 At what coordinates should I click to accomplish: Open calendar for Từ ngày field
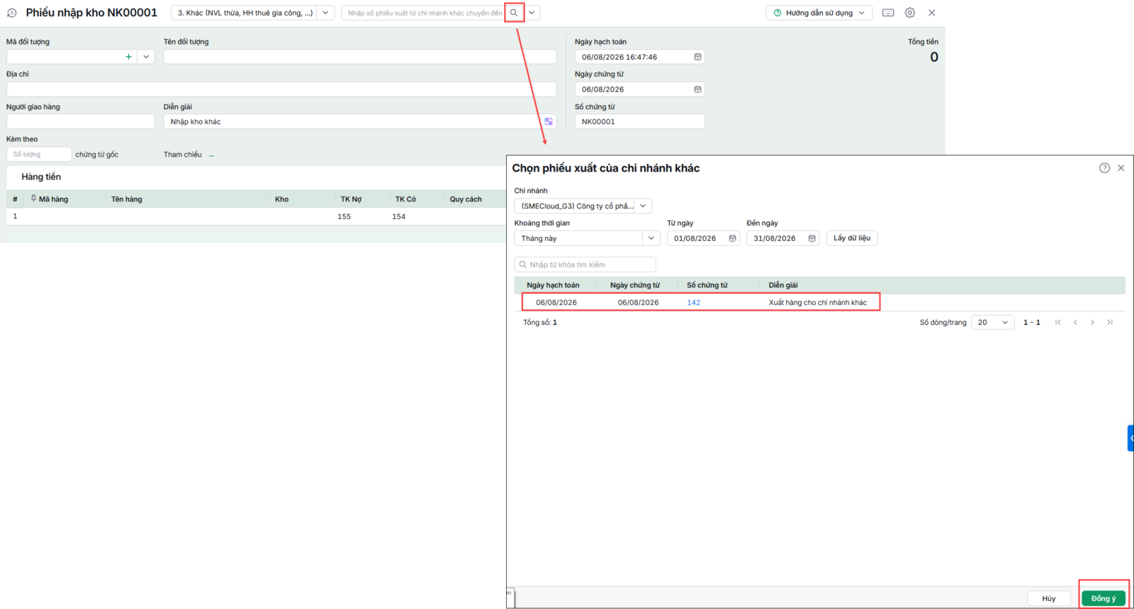click(732, 238)
